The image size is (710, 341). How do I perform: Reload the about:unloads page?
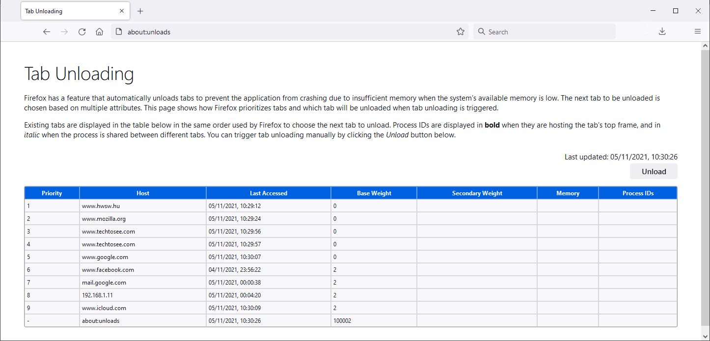(x=82, y=32)
